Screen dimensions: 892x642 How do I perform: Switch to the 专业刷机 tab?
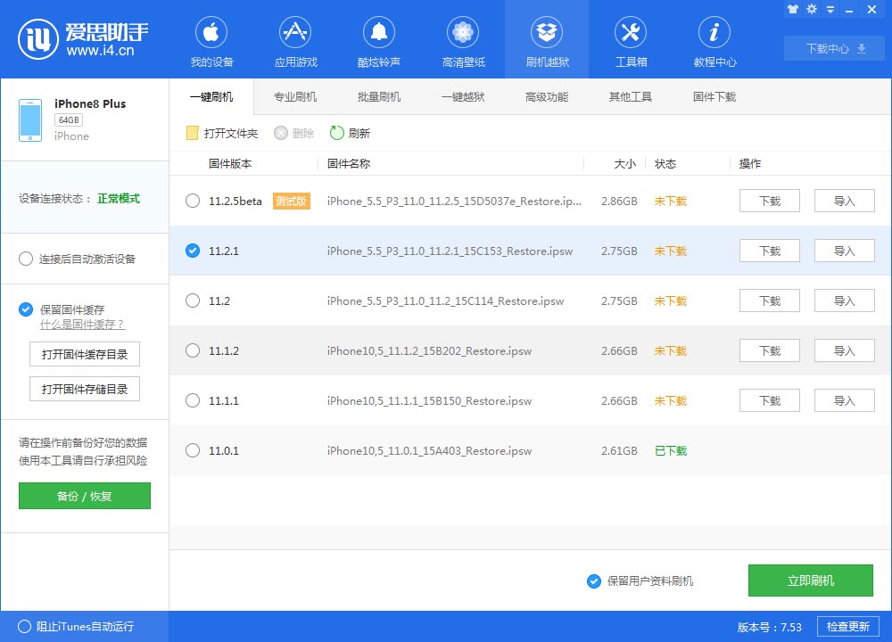click(x=293, y=95)
